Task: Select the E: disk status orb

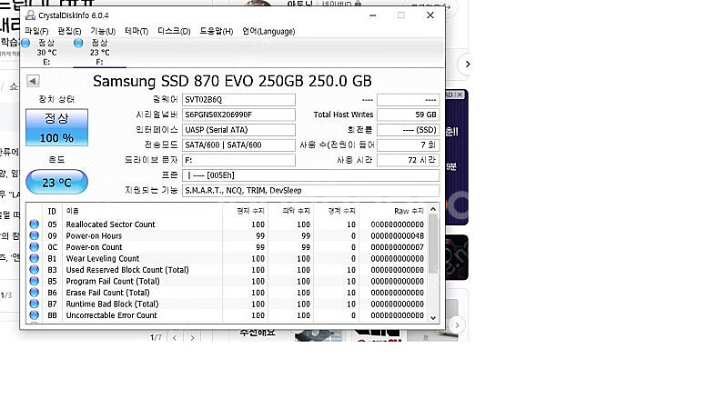Action: point(25,43)
